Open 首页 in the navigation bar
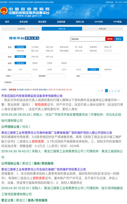The width and height of the screenshot is (127, 204). click(x=7, y=22)
